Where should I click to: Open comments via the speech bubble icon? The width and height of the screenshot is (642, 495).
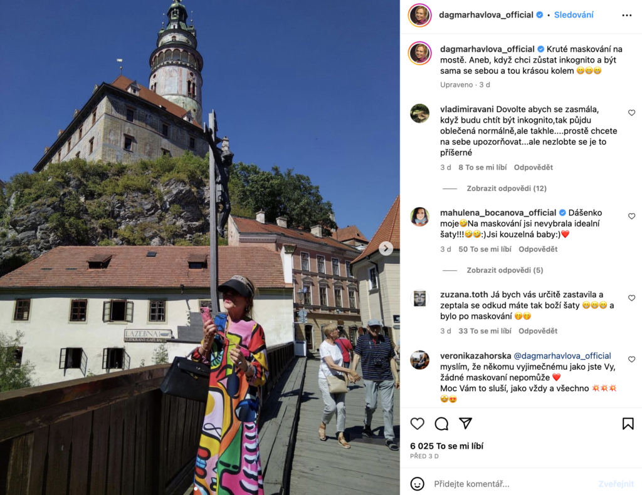[x=441, y=424]
